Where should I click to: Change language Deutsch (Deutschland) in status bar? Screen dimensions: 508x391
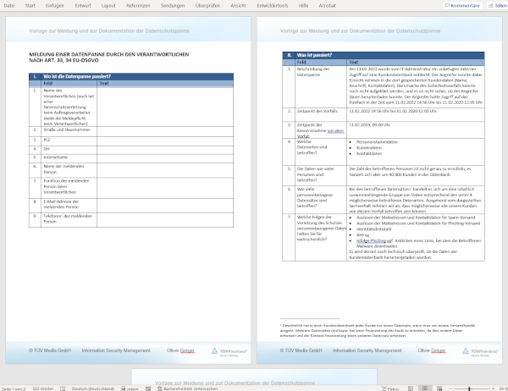(93, 388)
